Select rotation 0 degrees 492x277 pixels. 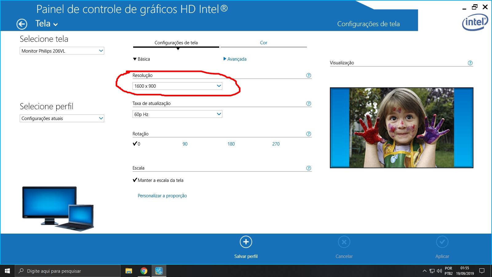click(137, 144)
